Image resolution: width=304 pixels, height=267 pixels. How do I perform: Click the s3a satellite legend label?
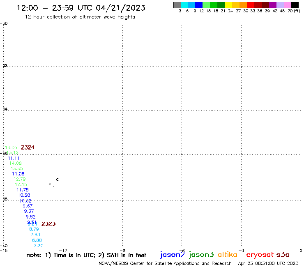(x=283, y=255)
